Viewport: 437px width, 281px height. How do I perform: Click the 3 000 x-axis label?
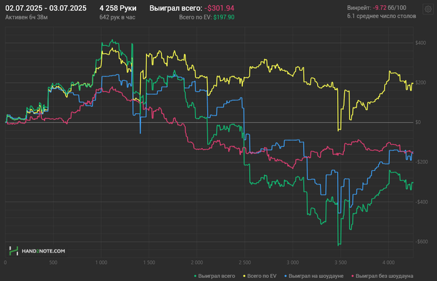293,263
